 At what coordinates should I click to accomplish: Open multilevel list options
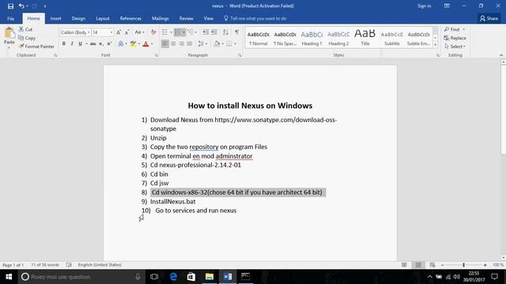[x=191, y=32]
